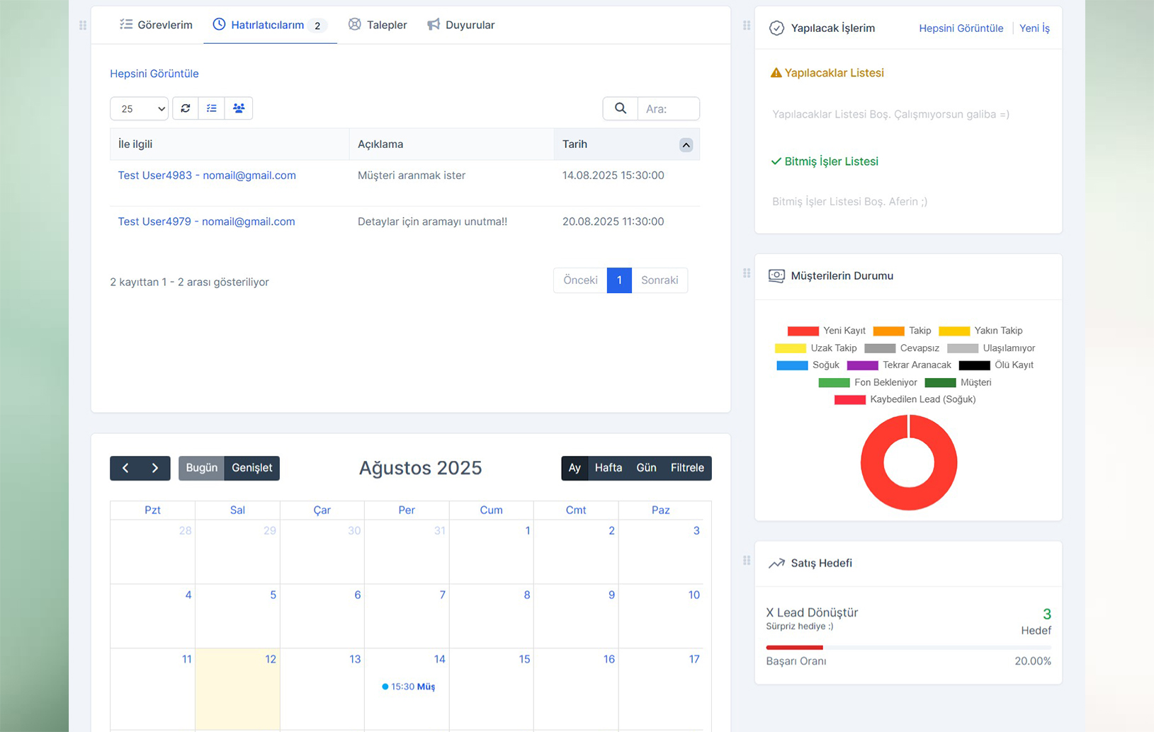Click the Yeni İş link
The height and width of the screenshot is (732, 1154).
tap(1034, 28)
